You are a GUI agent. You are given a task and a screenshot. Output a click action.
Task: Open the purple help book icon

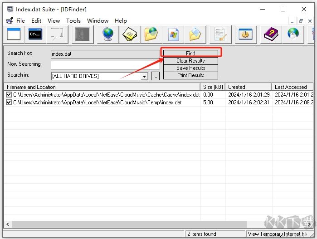(271, 34)
